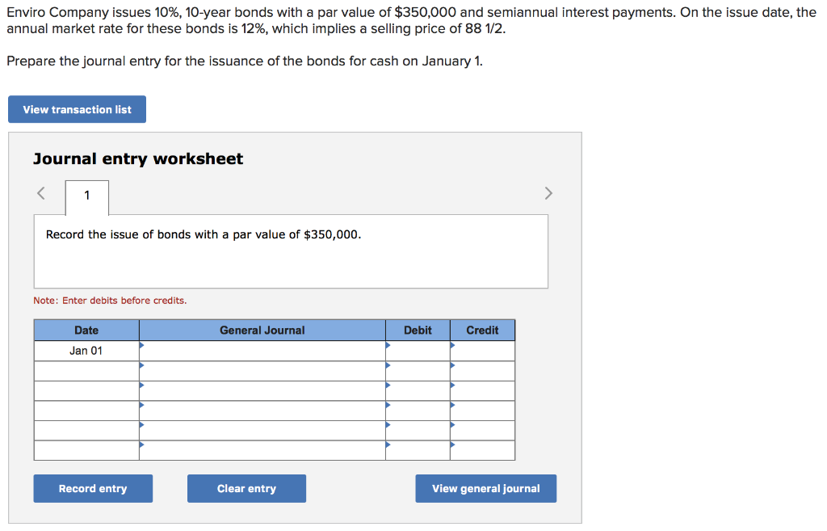
Task: Click the 'Prepare the journal entry' question text
Action: coord(244,61)
